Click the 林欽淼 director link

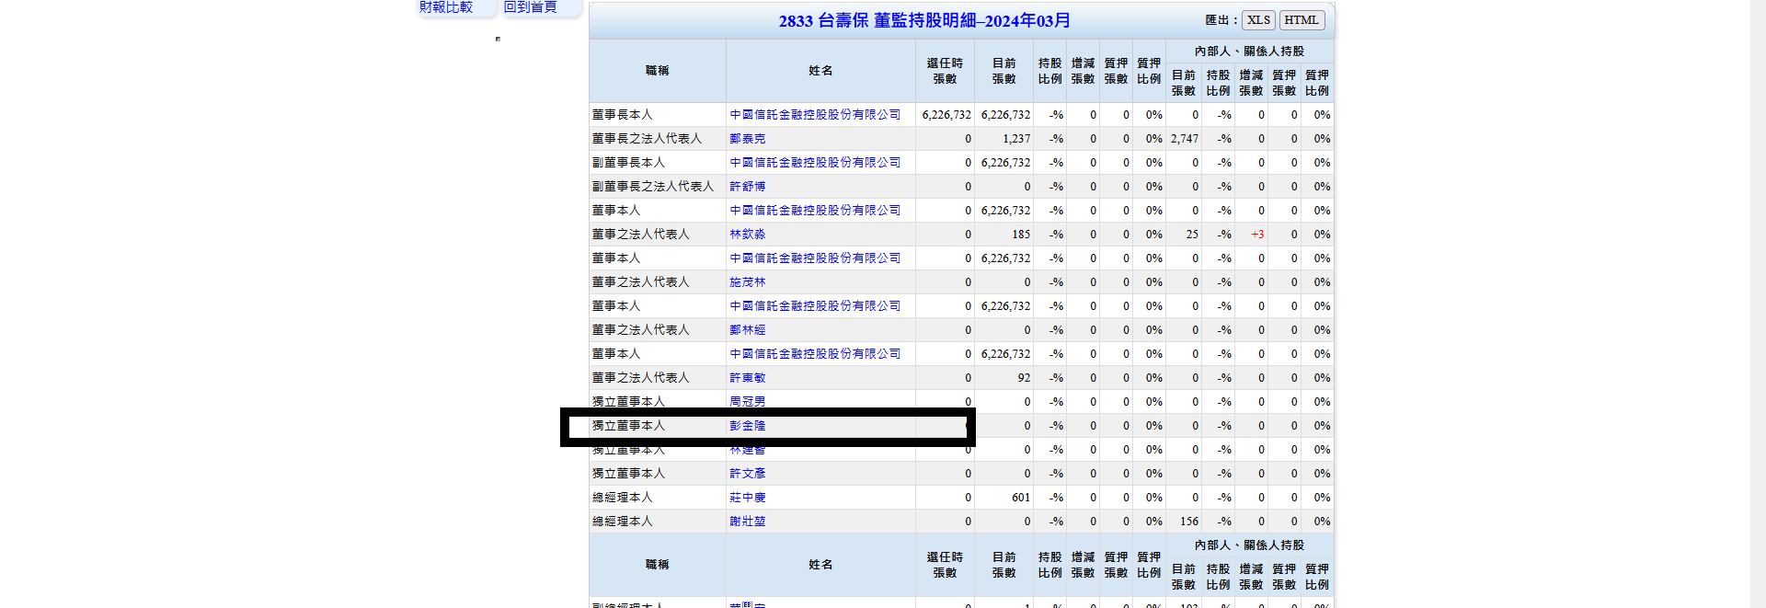click(x=747, y=235)
